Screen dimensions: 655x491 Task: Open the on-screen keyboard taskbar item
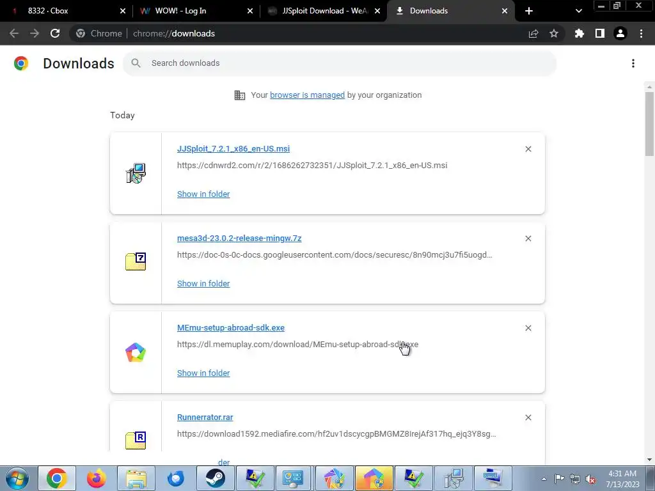[x=493, y=478]
